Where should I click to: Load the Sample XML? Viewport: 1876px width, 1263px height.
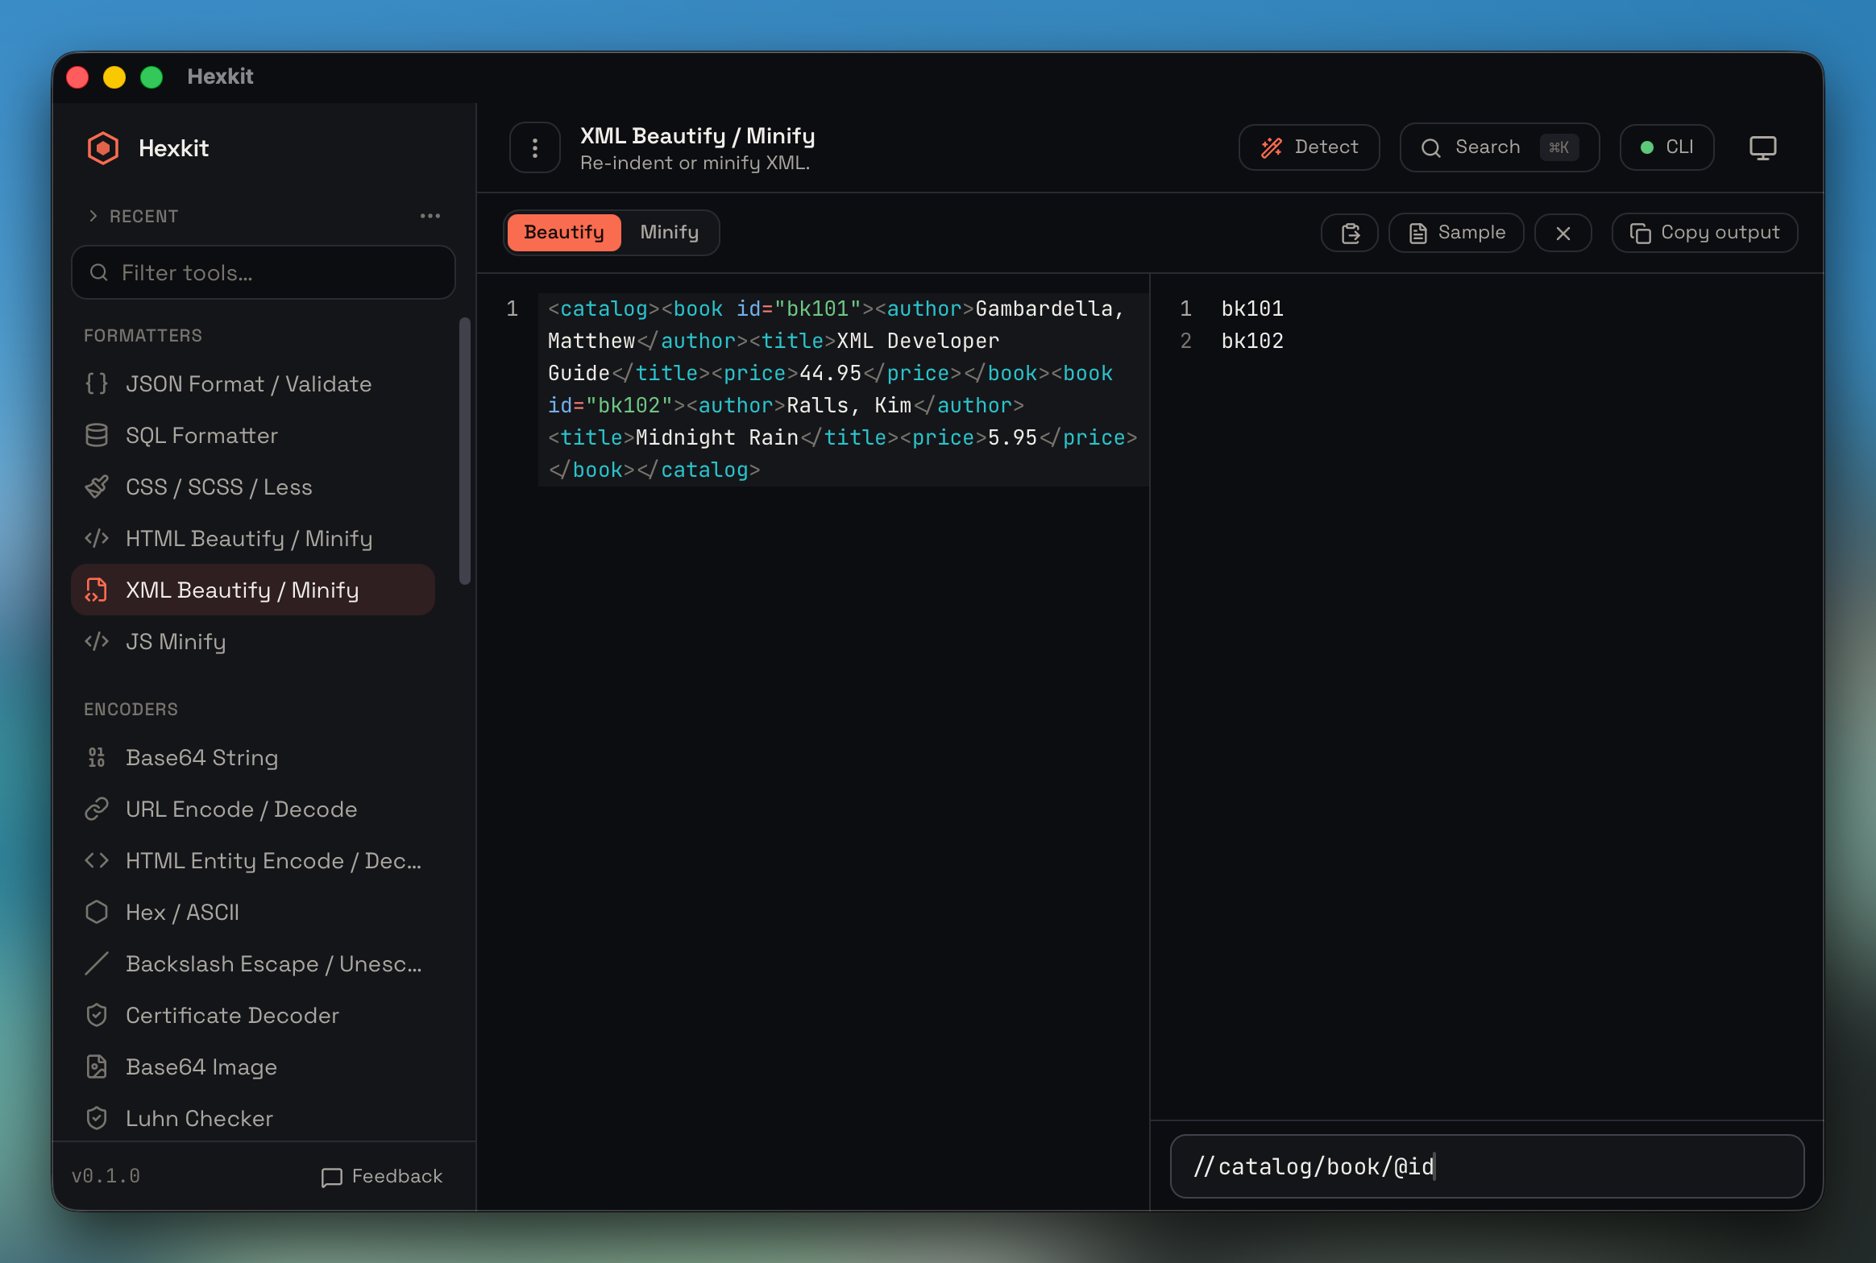click(x=1456, y=233)
